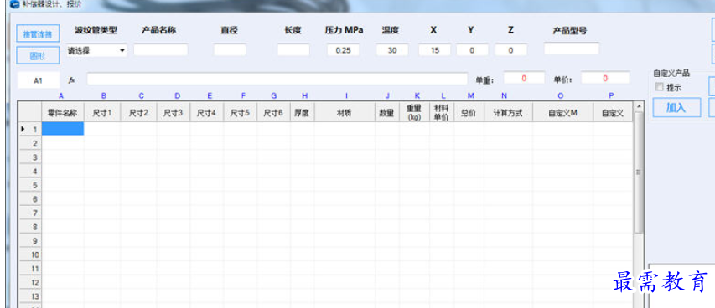Select the 温度 field showing 30
The width and height of the screenshot is (715, 308).
392,50
